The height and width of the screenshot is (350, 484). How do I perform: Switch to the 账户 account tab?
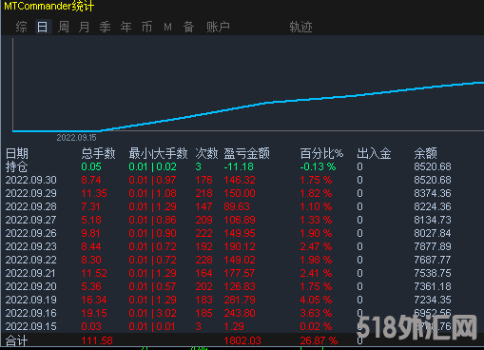coord(218,27)
